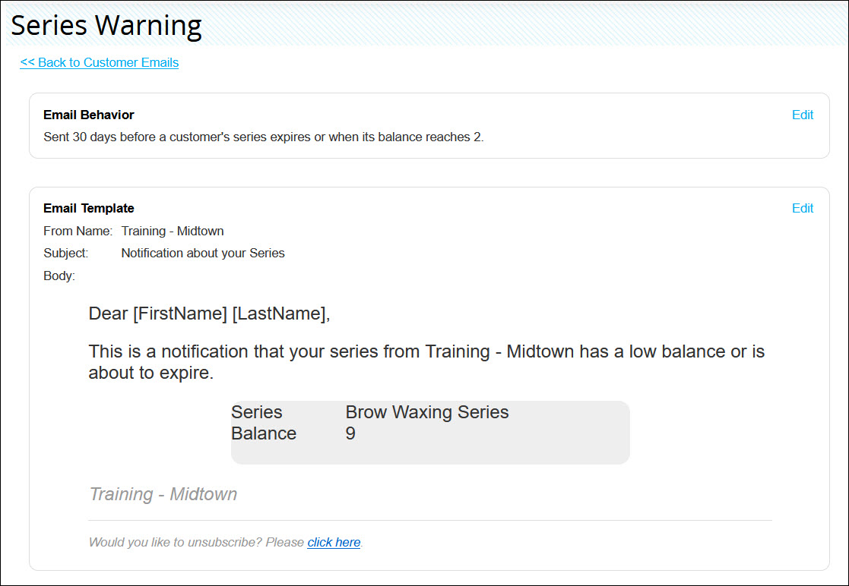The width and height of the screenshot is (849, 586).
Task: Click the Body label
Action: [x=59, y=276]
